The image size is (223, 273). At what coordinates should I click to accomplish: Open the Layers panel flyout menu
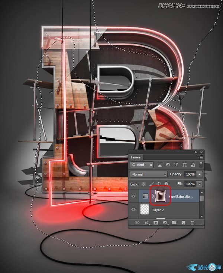point(201,157)
